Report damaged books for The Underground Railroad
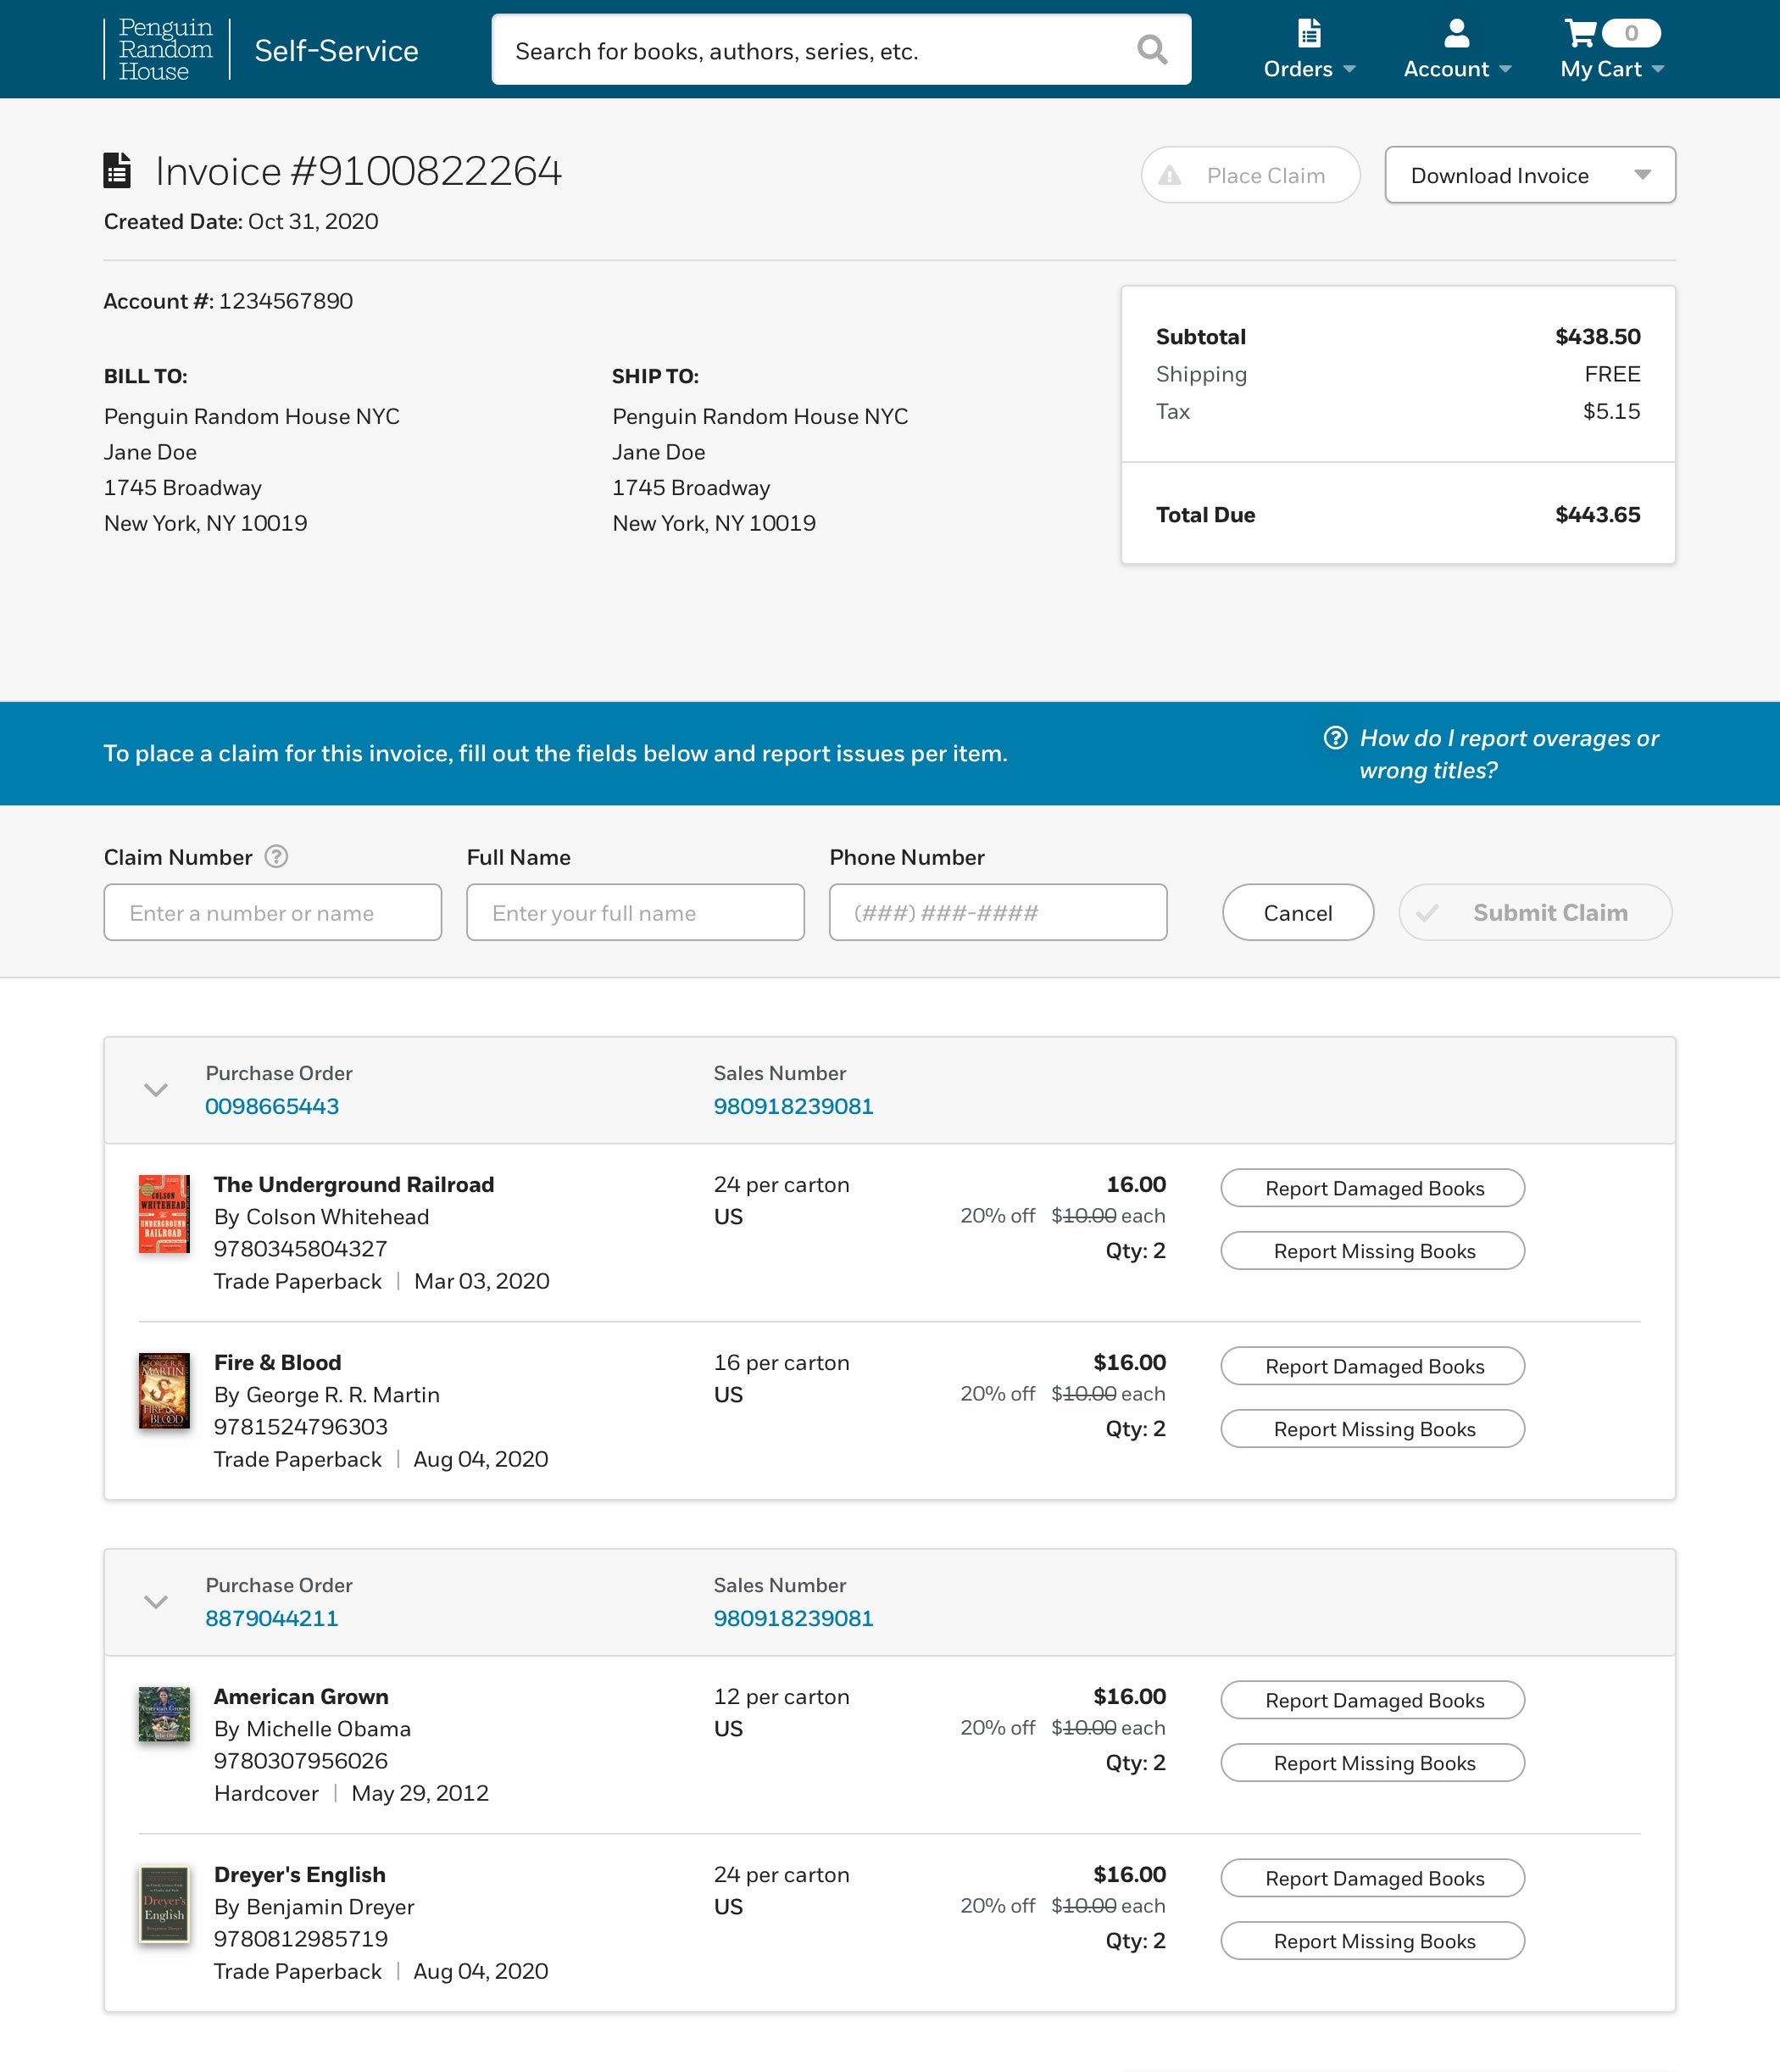Image resolution: width=1780 pixels, height=2072 pixels. pos(1373,1188)
